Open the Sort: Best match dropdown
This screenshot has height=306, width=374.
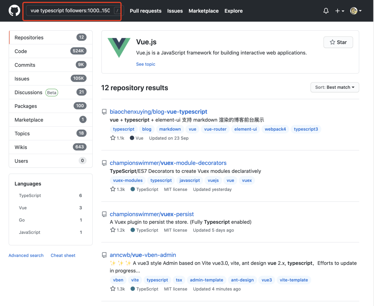(x=334, y=87)
